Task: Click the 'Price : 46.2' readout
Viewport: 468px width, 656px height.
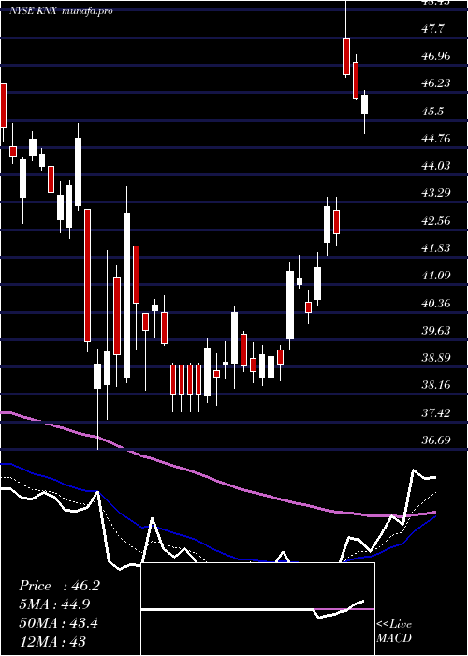Action: coord(59,586)
